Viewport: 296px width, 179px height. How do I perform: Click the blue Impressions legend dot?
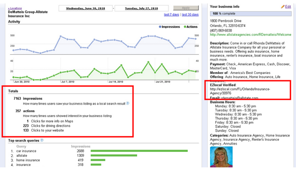[x=160, y=27]
